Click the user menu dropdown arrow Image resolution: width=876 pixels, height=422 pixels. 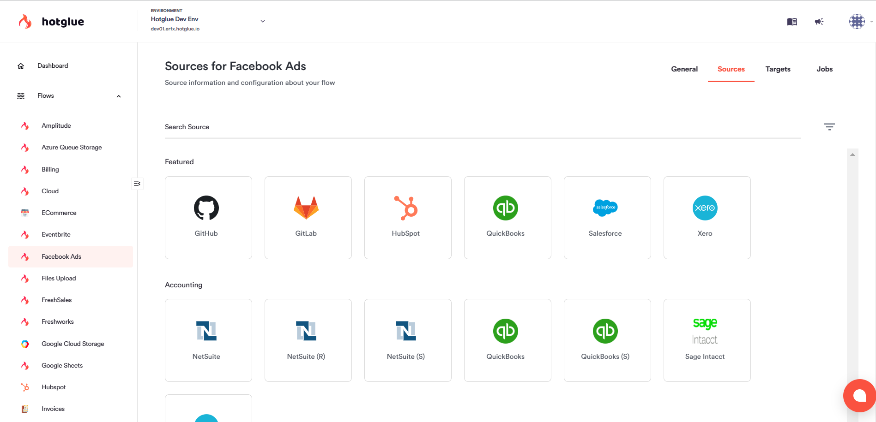(x=871, y=21)
